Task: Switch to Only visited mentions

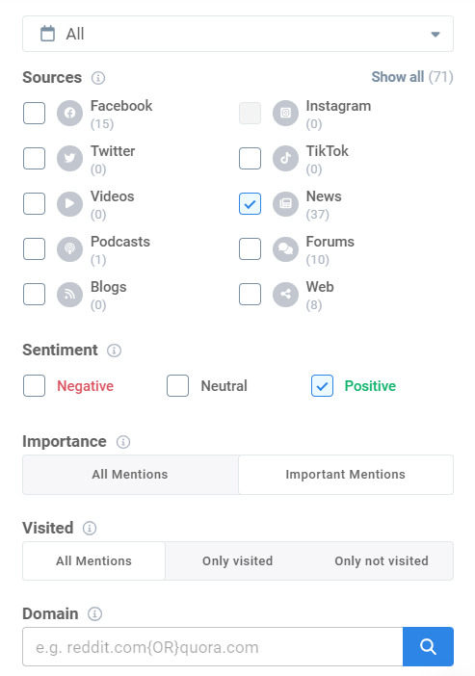Action: click(238, 560)
